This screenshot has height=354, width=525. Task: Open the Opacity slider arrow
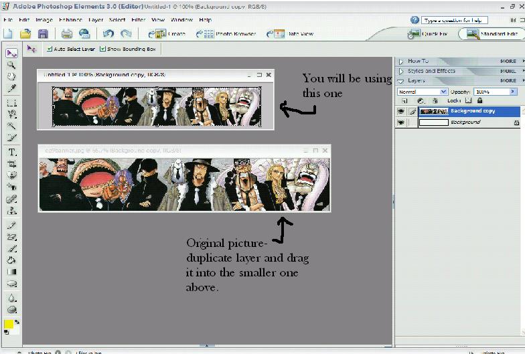(x=513, y=91)
